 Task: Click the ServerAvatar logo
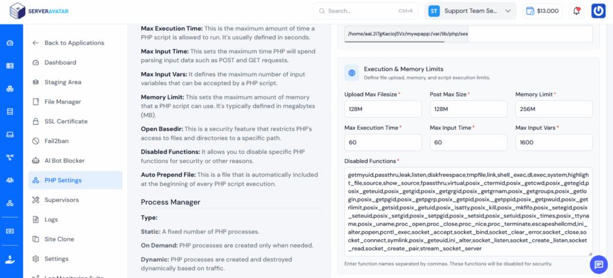[39, 11]
